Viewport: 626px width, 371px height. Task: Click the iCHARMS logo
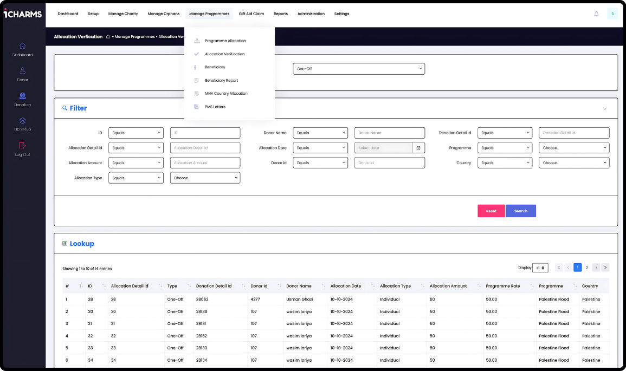pyautogui.click(x=23, y=14)
